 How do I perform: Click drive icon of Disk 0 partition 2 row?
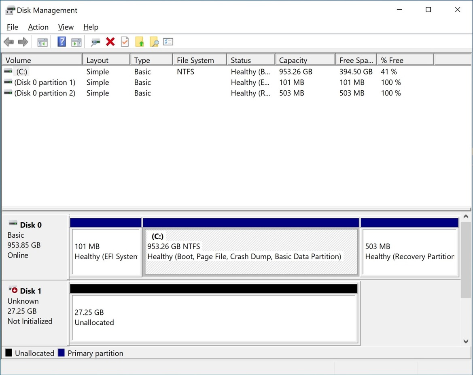click(8, 93)
